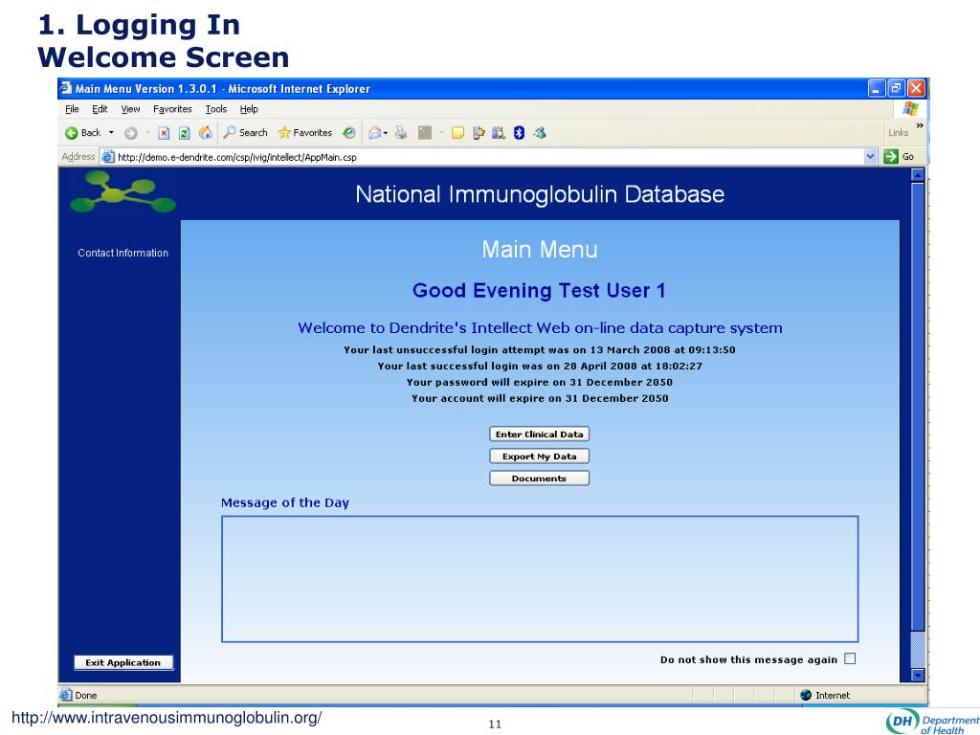This screenshot has height=735, width=980.
Task: Open the File menu
Action: coord(72,109)
